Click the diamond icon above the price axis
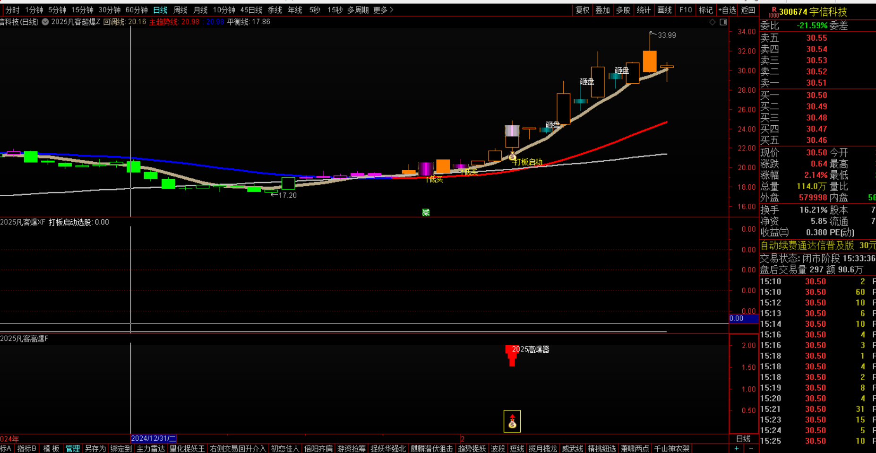The height and width of the screenshot is (453, 876). 713,22
